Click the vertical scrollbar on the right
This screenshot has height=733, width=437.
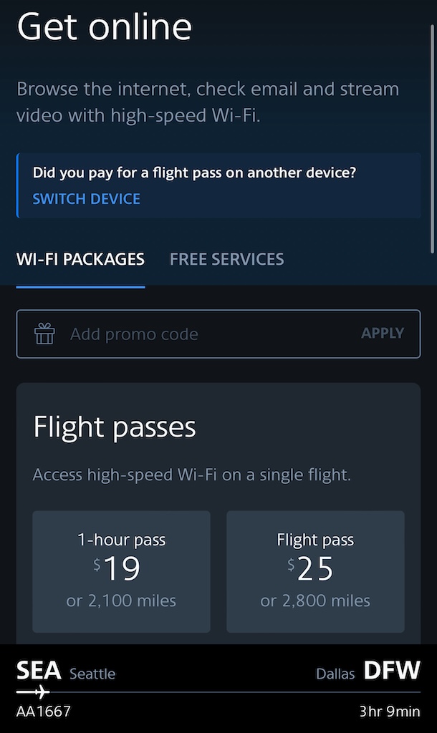(432, 136)
